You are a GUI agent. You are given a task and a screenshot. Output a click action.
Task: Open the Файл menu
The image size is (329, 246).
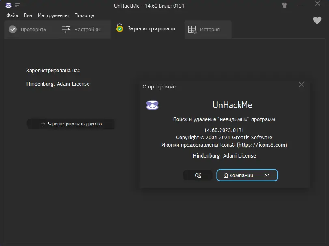[12, 15]
